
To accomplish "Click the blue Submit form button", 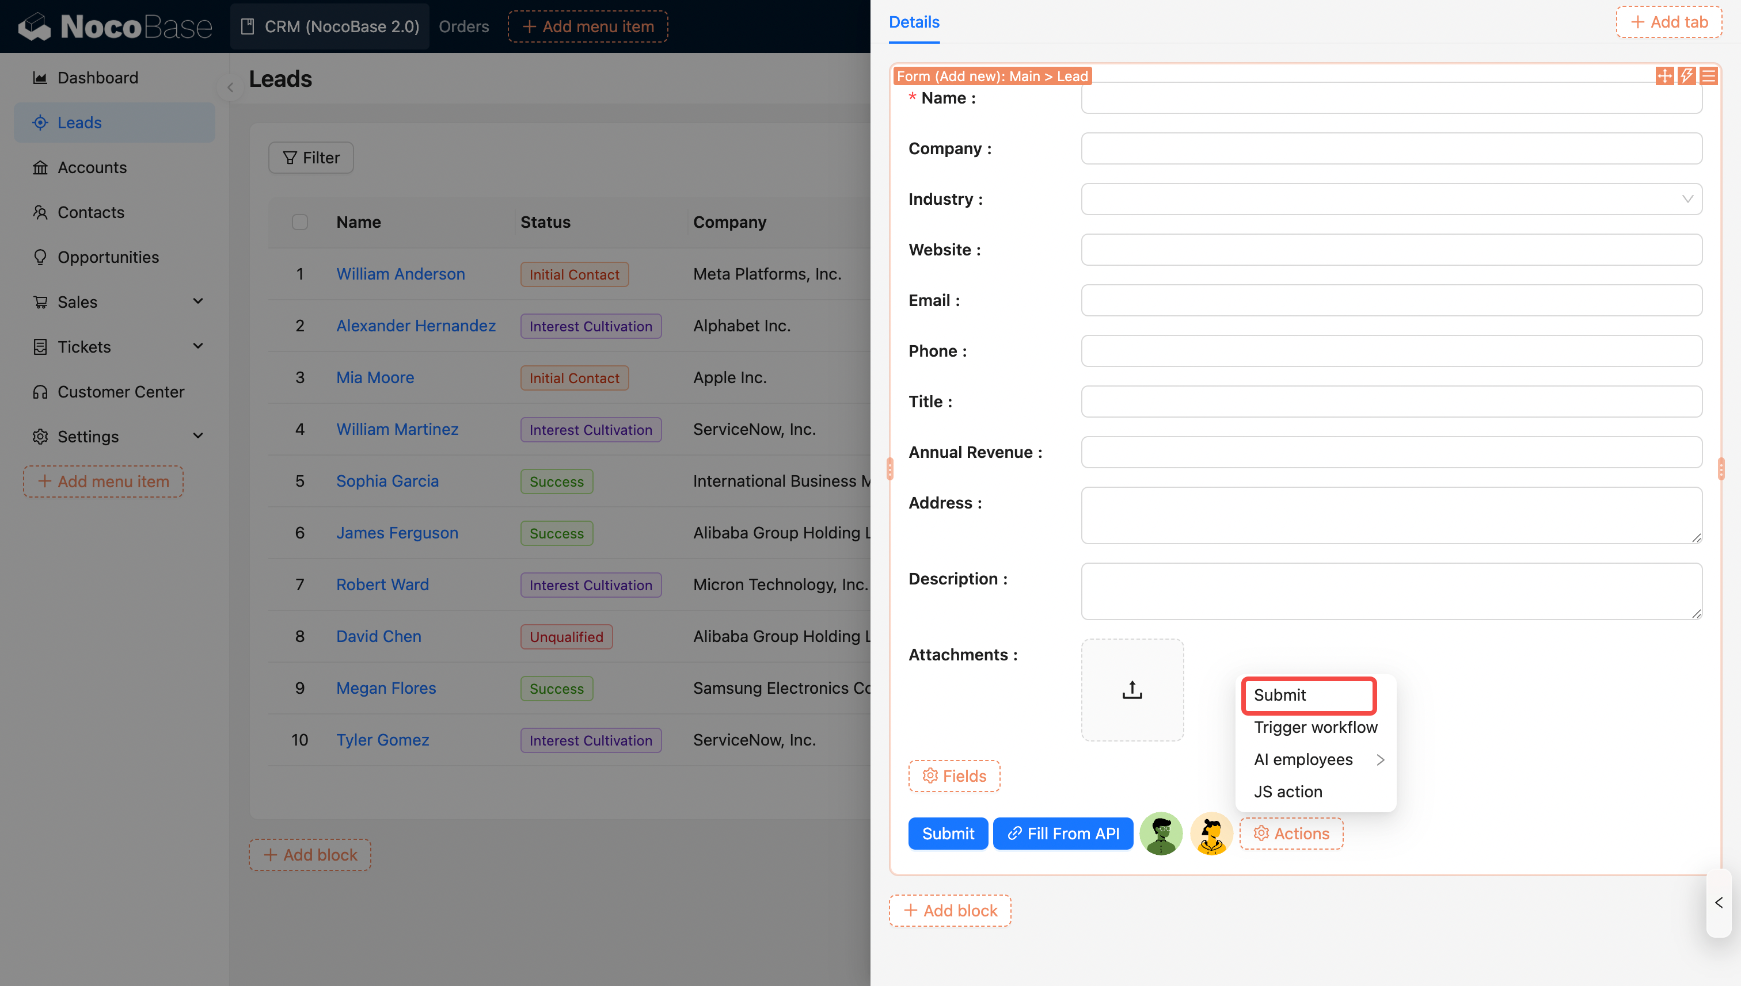I will click(x=948, y=834).
